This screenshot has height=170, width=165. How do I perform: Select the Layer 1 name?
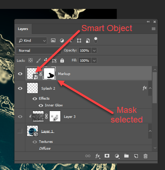tap(47, 131)
